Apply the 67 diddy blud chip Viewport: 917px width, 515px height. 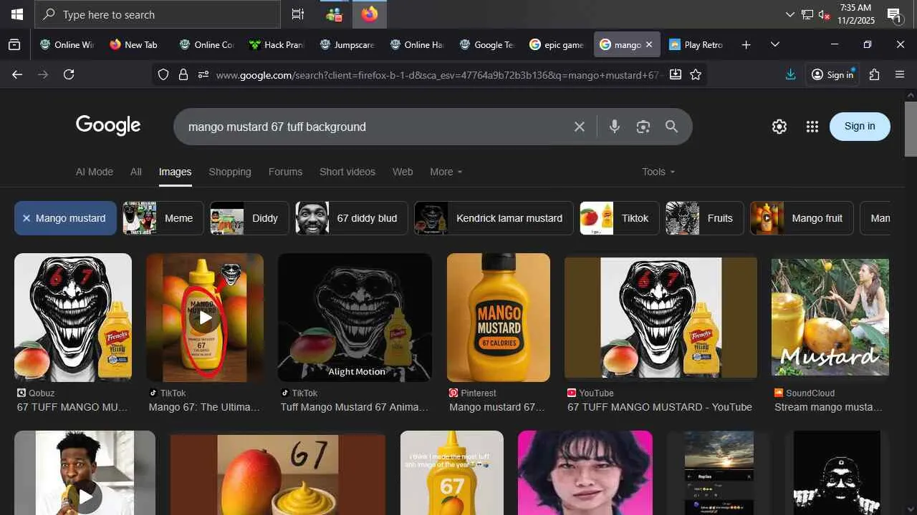pyautogui.click(x=352, y=218)
